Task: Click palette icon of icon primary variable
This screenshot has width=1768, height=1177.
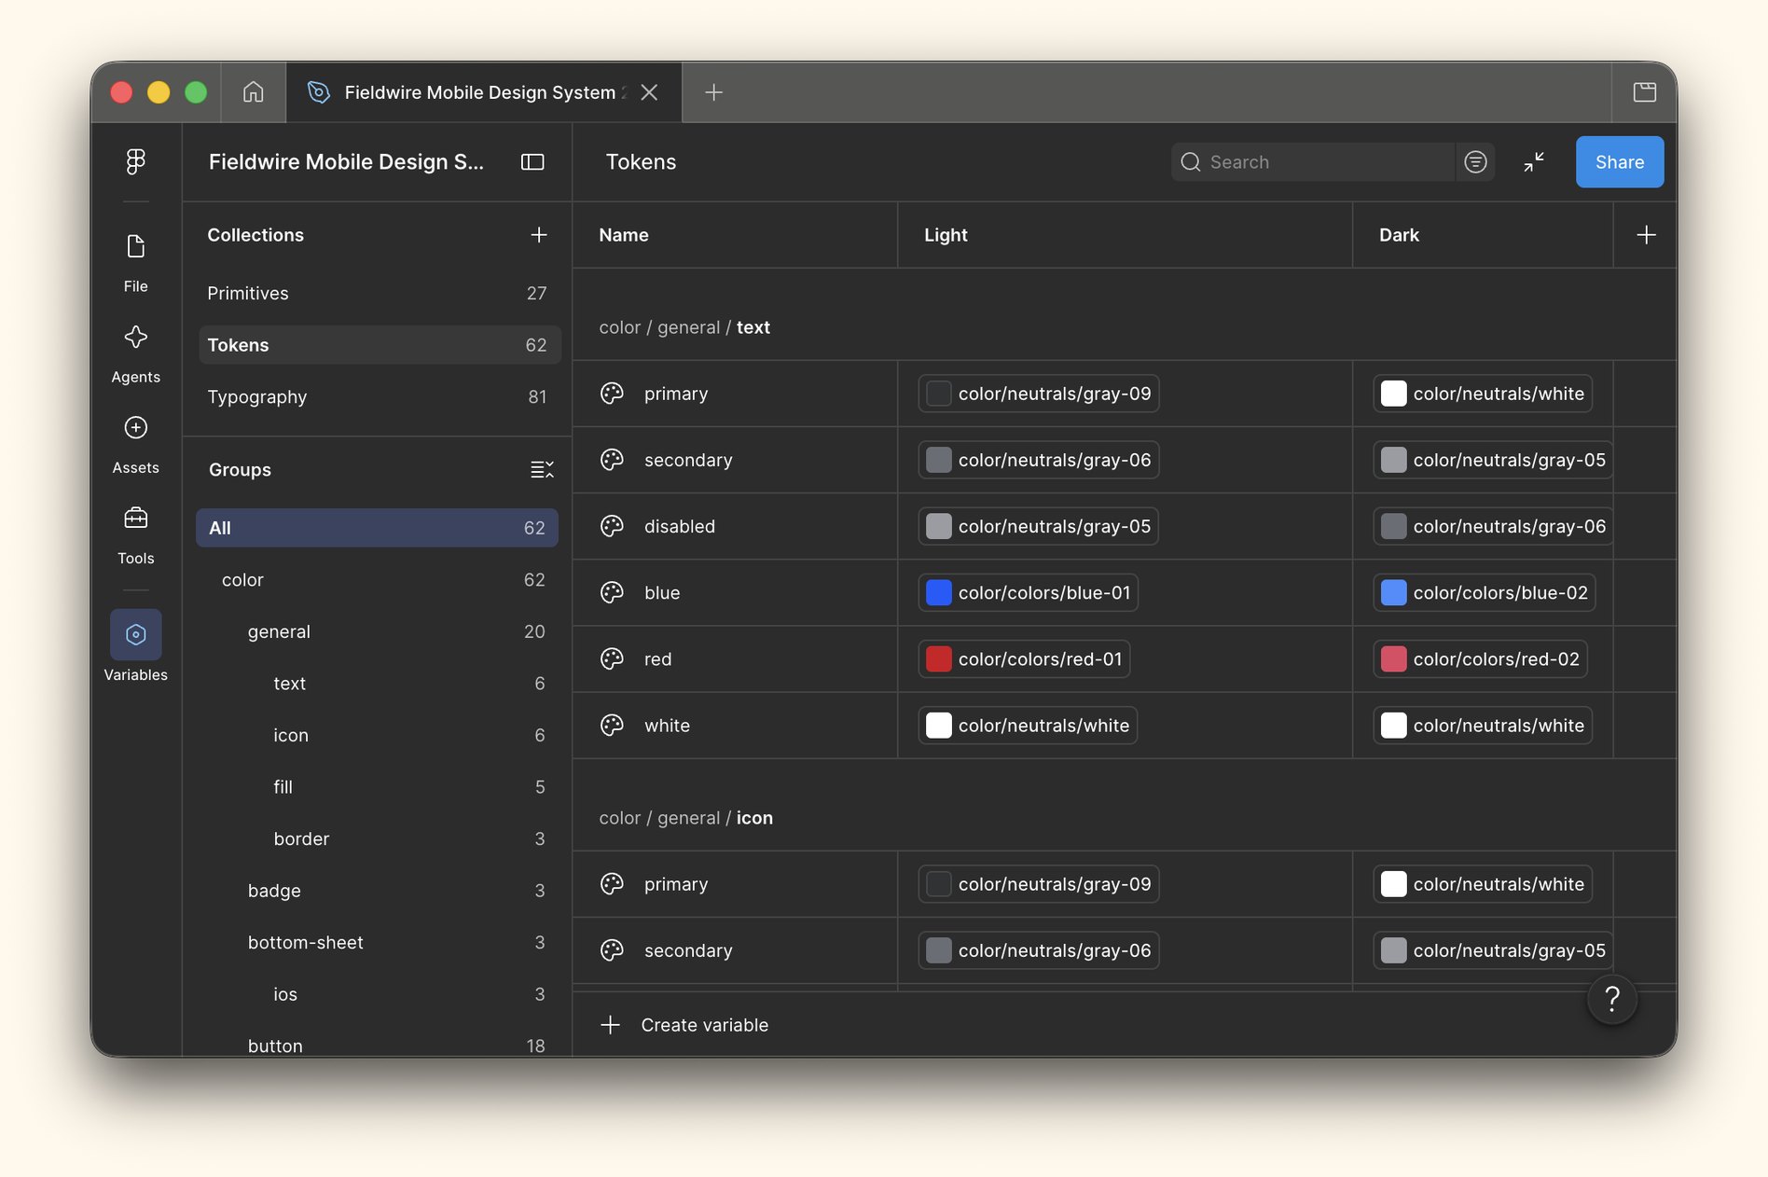Action: [612, 884]
